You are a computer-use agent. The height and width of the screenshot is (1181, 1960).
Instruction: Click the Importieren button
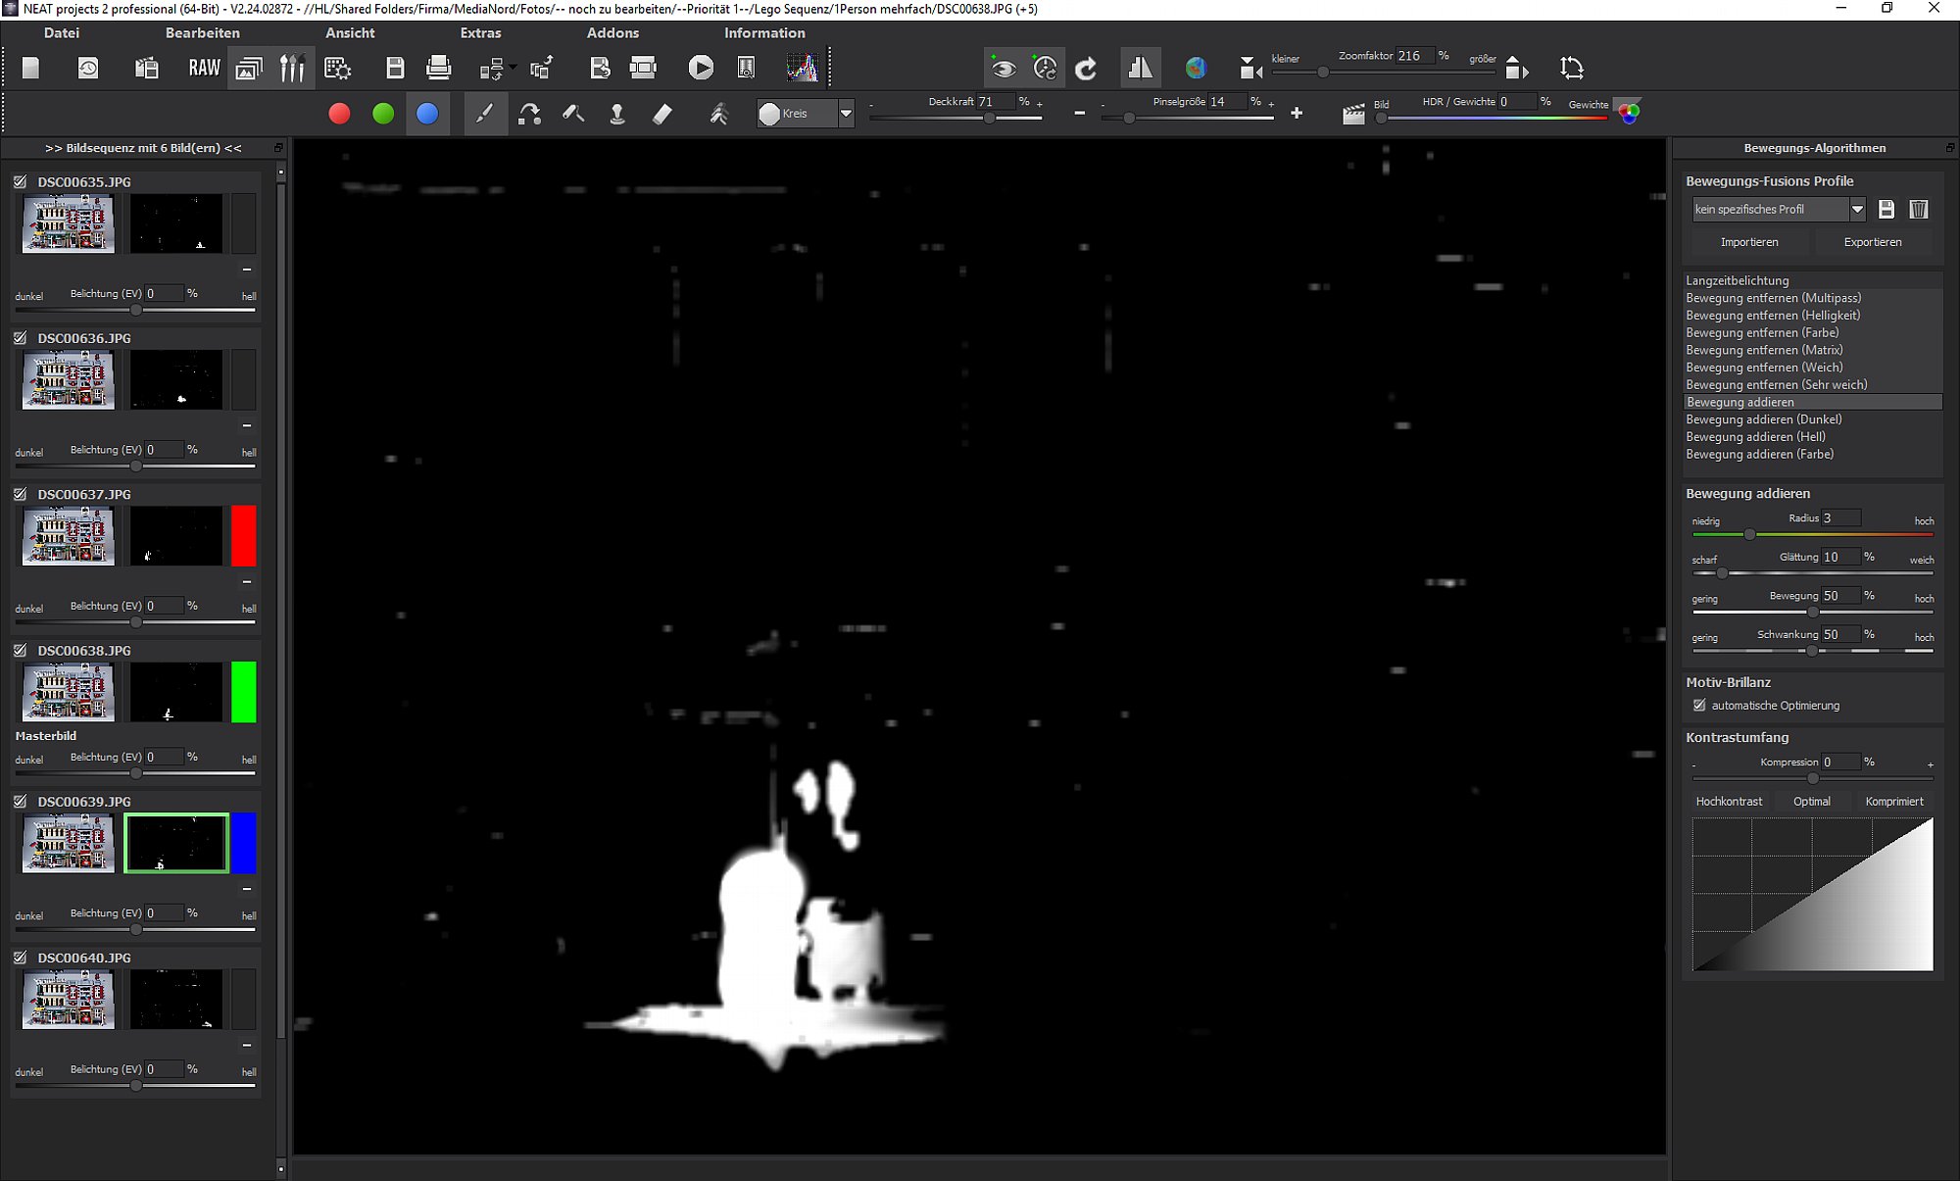(x=1748, y=241)
